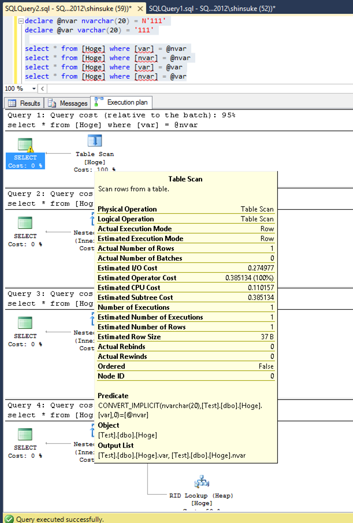Select the Query 1 SELECT operator icon
This screenshot has width=353, height=523.
tap(25, 145)
